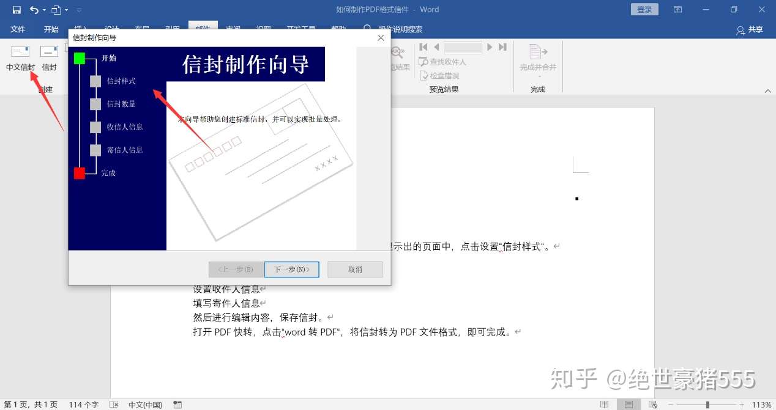The width and height of the screenshot is (776, 410).
Task: Click the record number field
Action: [463, 47]
